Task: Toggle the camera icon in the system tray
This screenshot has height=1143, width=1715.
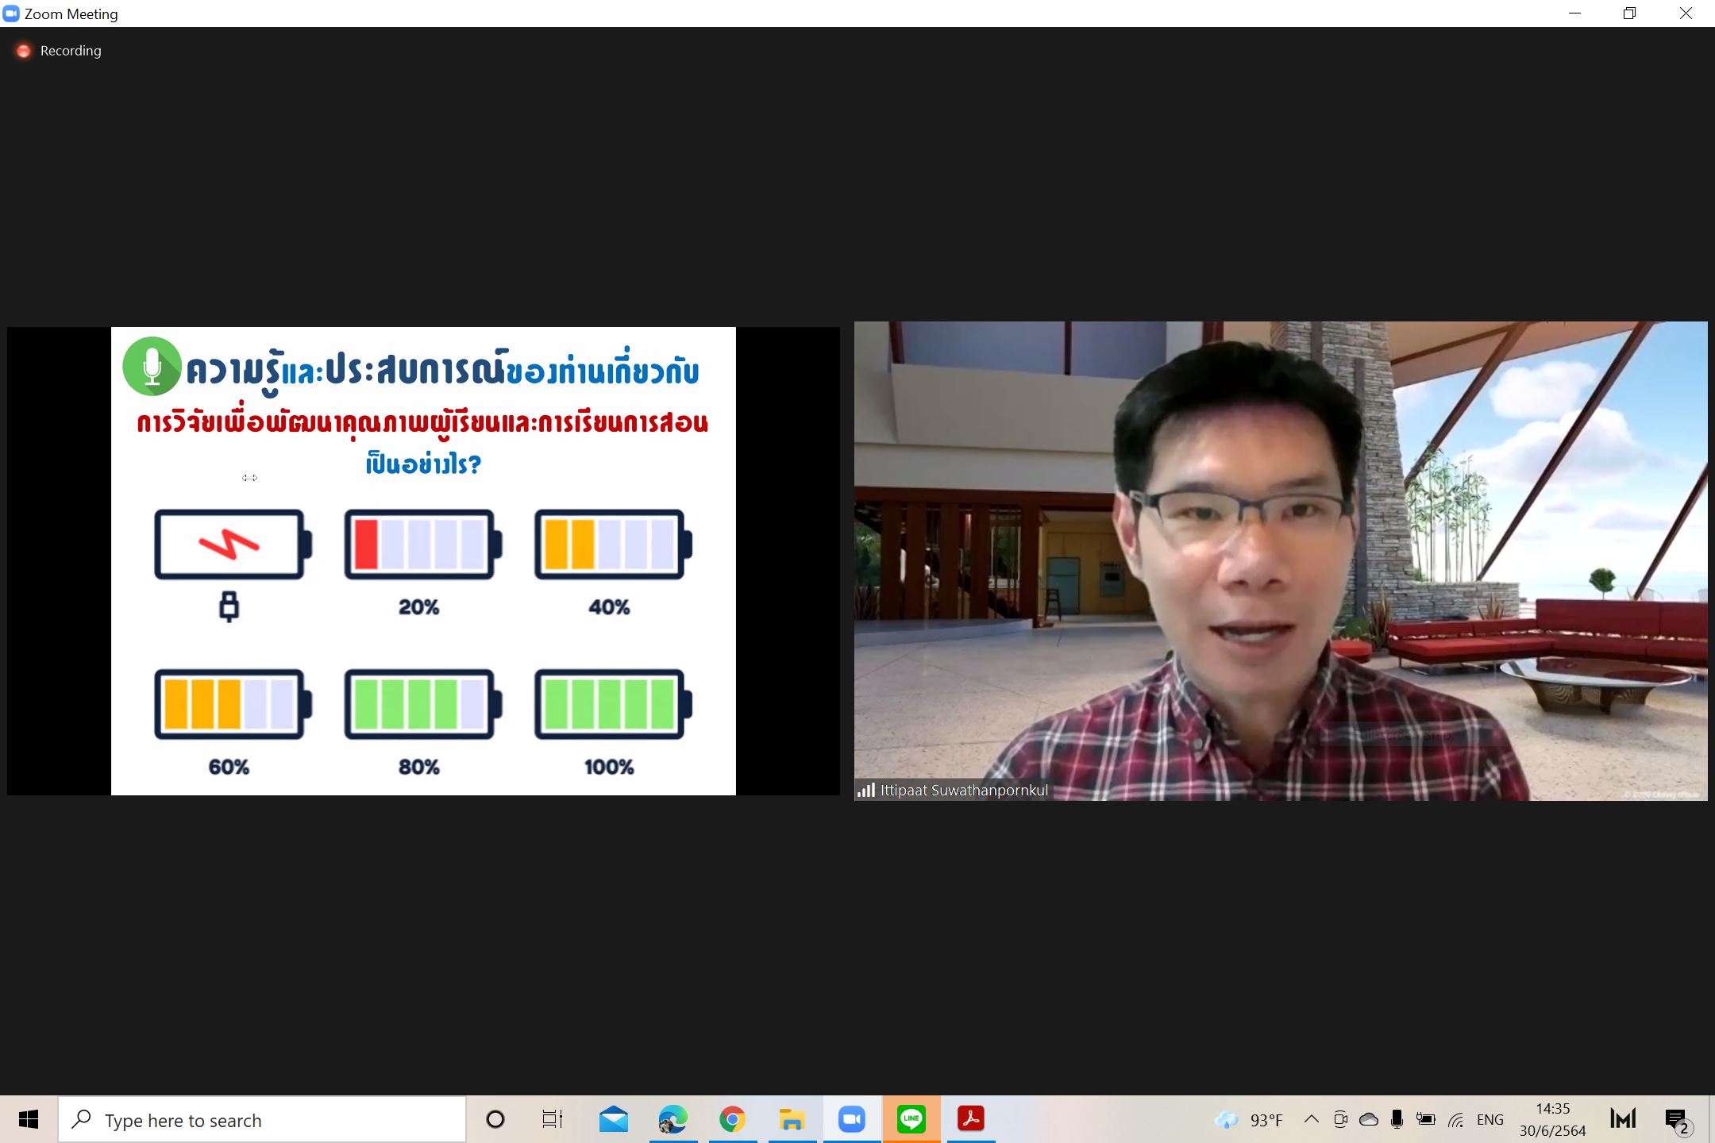Action: (1340, 1119)
